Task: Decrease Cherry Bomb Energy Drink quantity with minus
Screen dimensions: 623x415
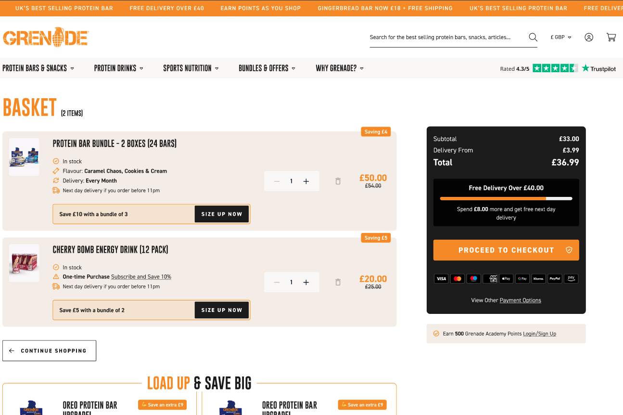Action: point(277,283)
